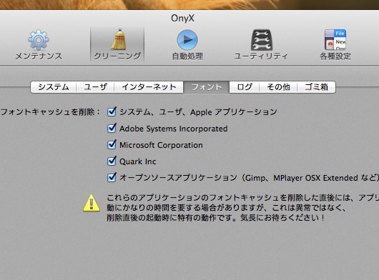The image size is (379, 280).
Task: Open the メンテナンス gear icon
Action: 39,40
